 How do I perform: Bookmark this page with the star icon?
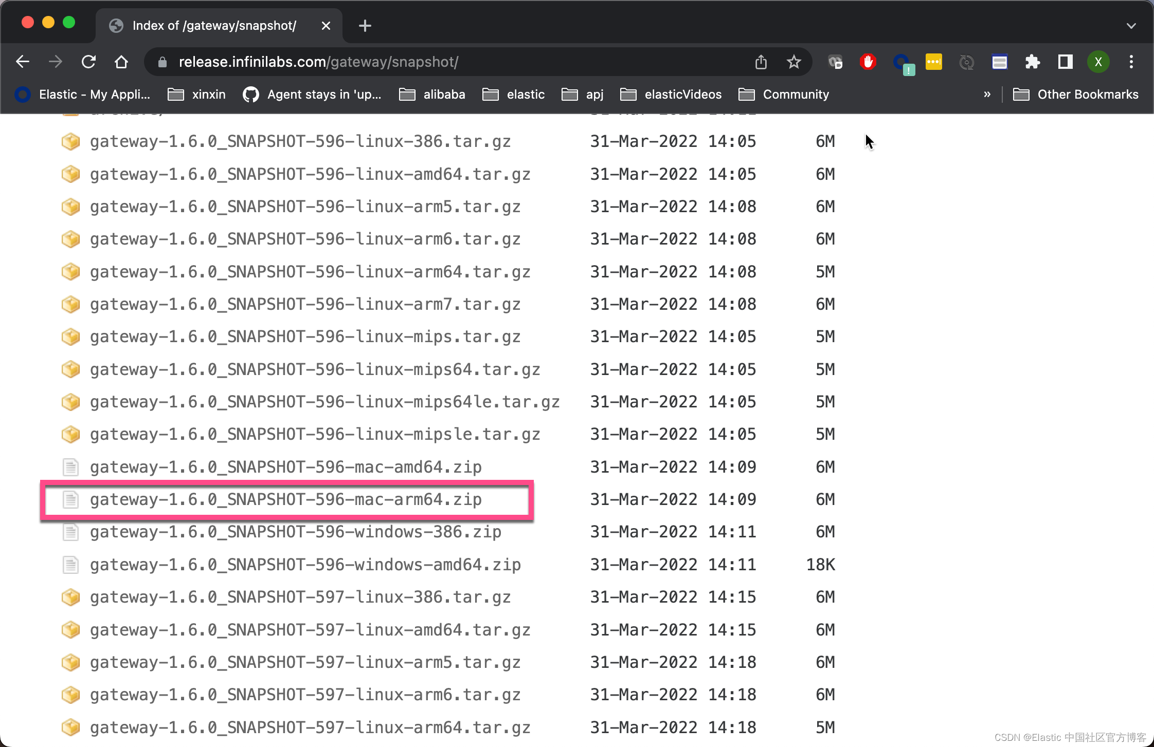[794, 62]
